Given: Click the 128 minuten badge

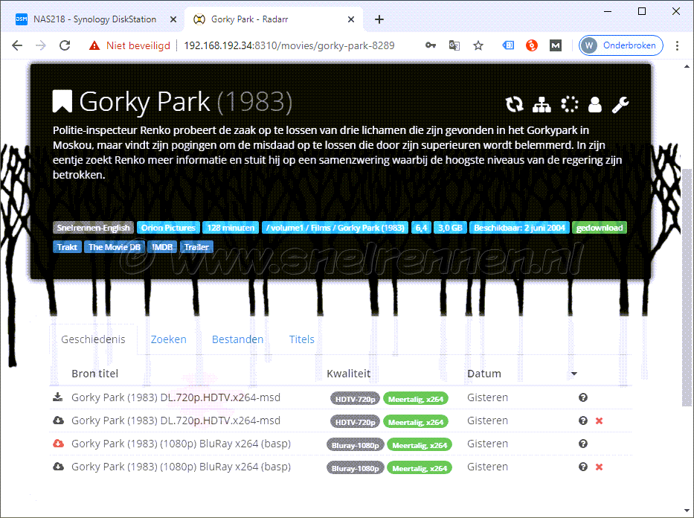Looking at the screenshot, I should pos(231,228).
